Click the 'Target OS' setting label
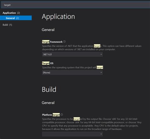Image resolution: width=150 pixels, height=139 pixels. tap(48, 63)
